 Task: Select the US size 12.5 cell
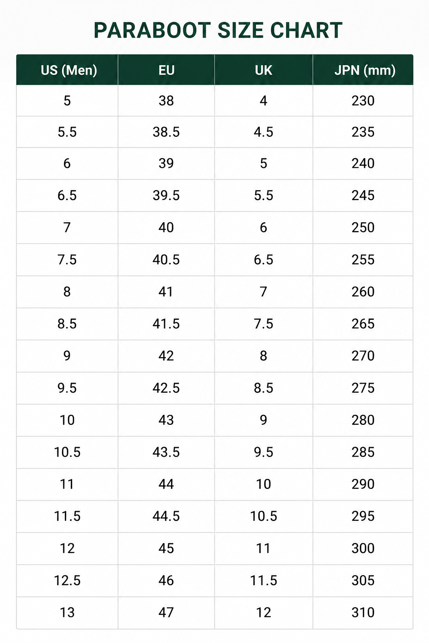67,581
